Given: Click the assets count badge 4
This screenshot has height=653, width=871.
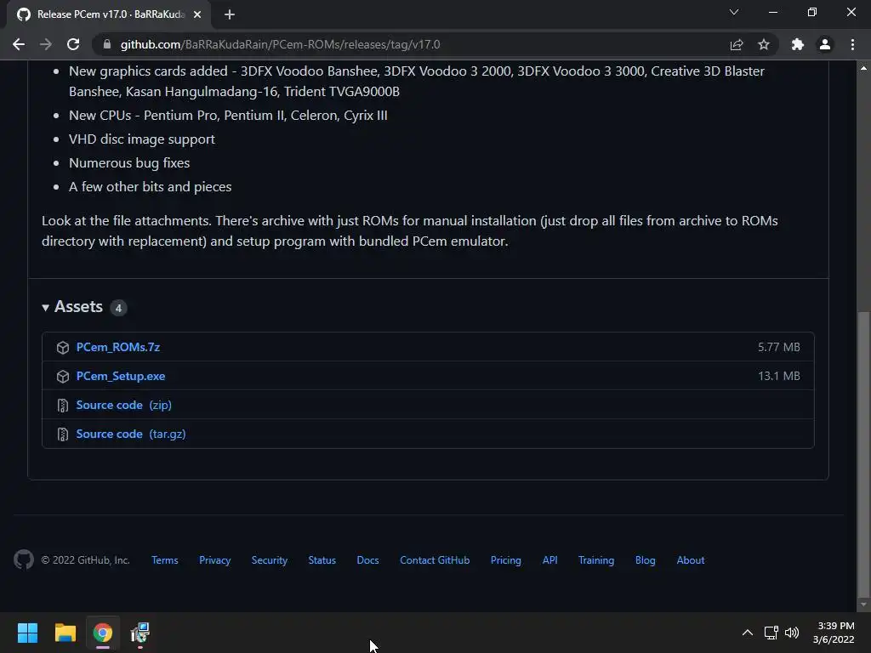Looking at the screenshot, I should [118, 308].
